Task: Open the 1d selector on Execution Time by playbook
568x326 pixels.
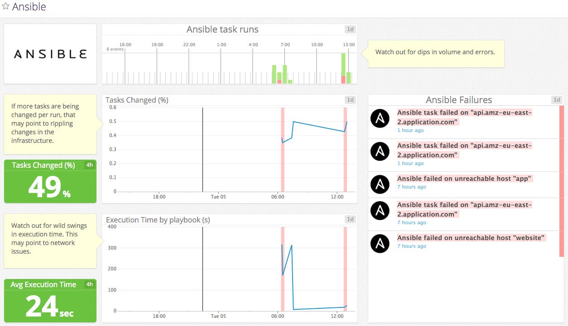Action: pos(350,219)
